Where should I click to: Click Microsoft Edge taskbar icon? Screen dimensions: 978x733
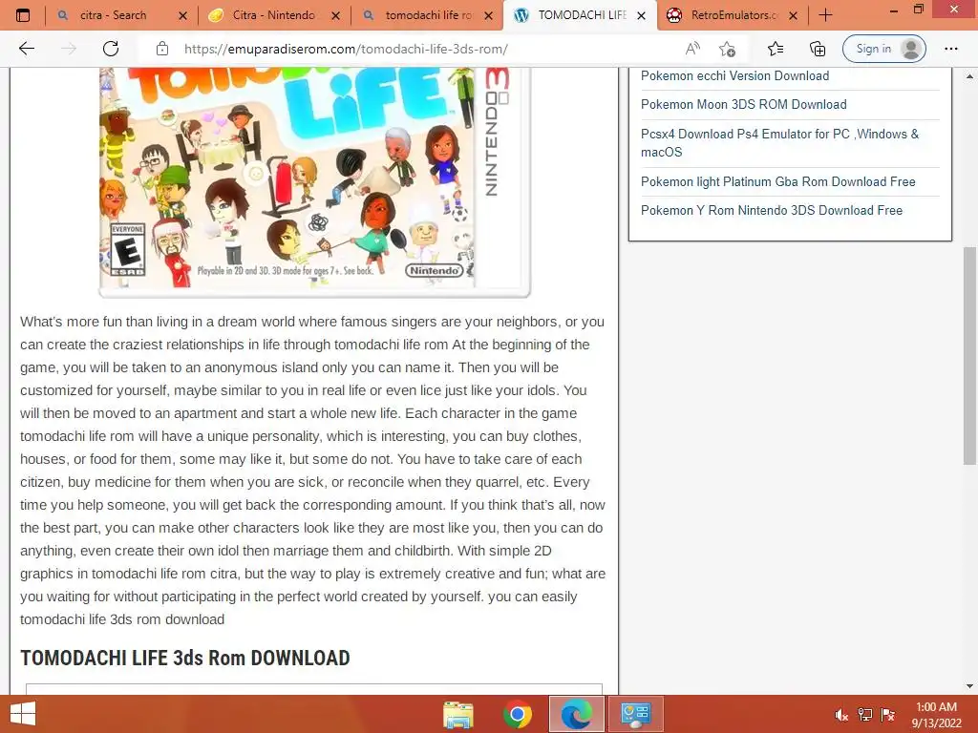click(x=576, y=714)
